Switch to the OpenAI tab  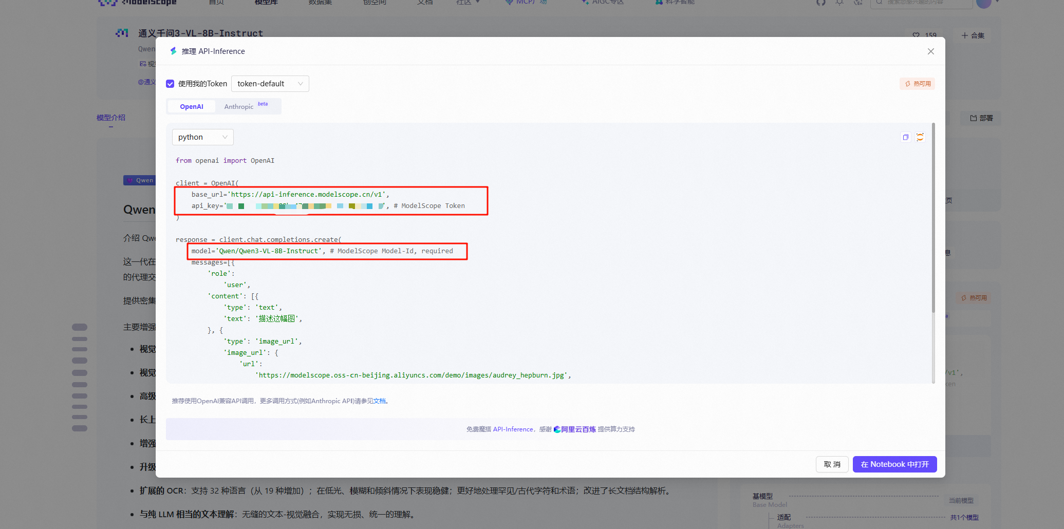(x=192, y=107)
